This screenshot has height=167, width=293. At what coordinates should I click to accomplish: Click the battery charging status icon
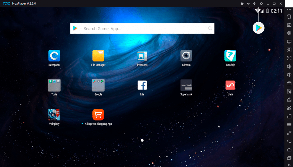(268, 11)
